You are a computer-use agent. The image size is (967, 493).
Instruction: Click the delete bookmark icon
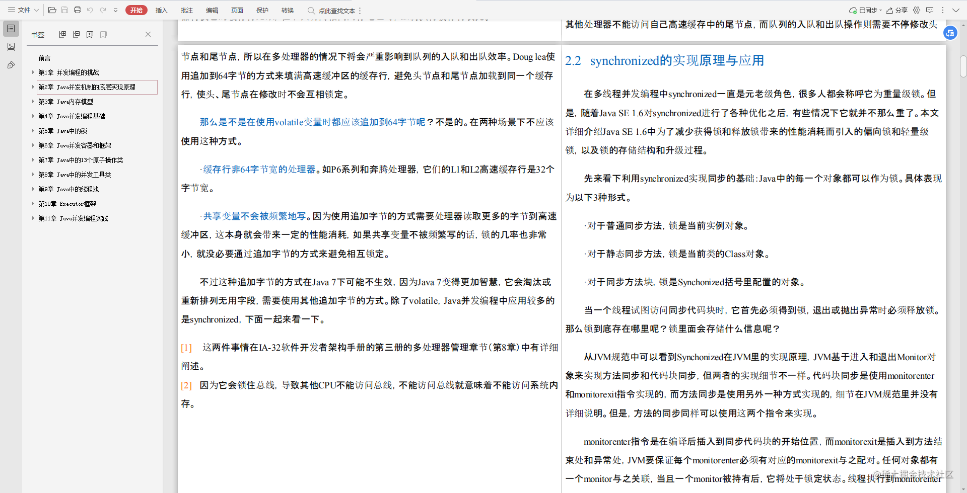103,34
